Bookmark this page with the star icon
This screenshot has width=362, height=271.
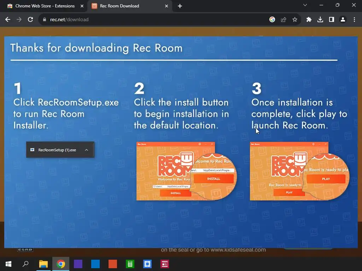click(x=295, y=20)
